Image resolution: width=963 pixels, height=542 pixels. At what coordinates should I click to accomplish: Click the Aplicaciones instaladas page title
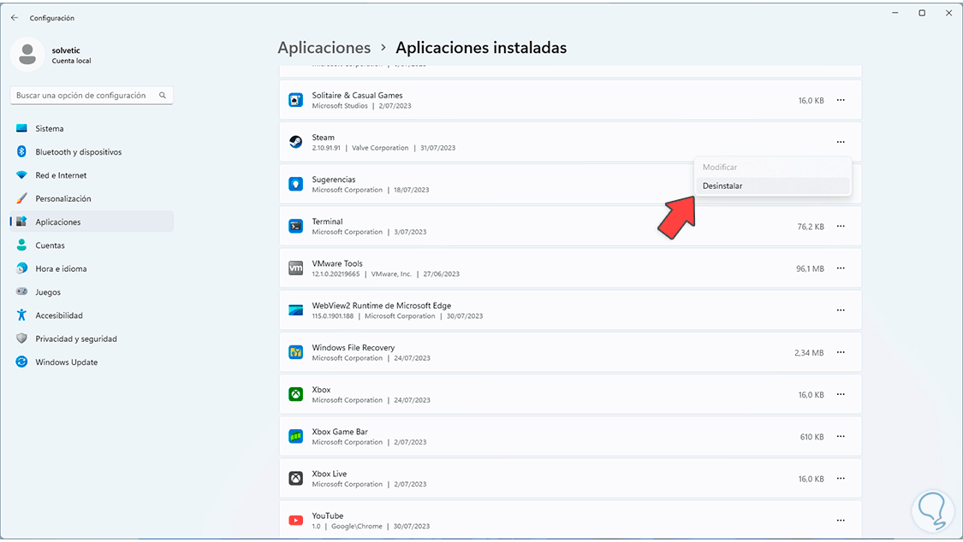481,48
